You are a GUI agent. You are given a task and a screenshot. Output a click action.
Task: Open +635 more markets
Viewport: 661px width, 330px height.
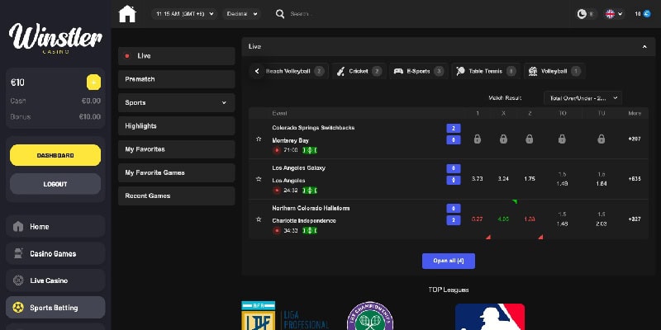click(635, 179)
